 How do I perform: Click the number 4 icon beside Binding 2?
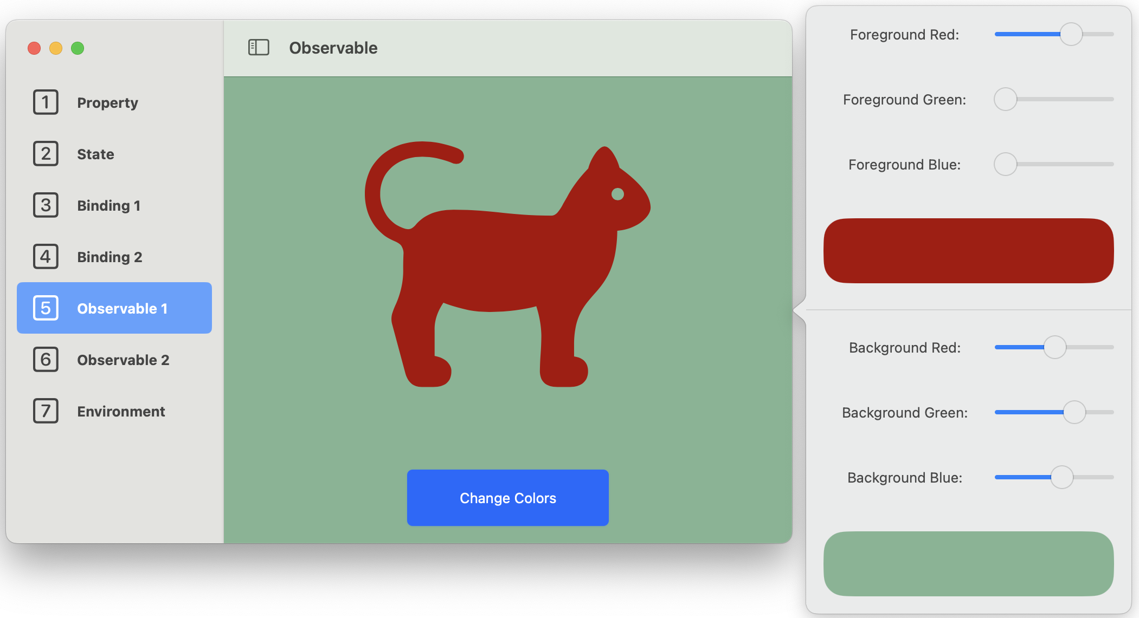[46, 256]
